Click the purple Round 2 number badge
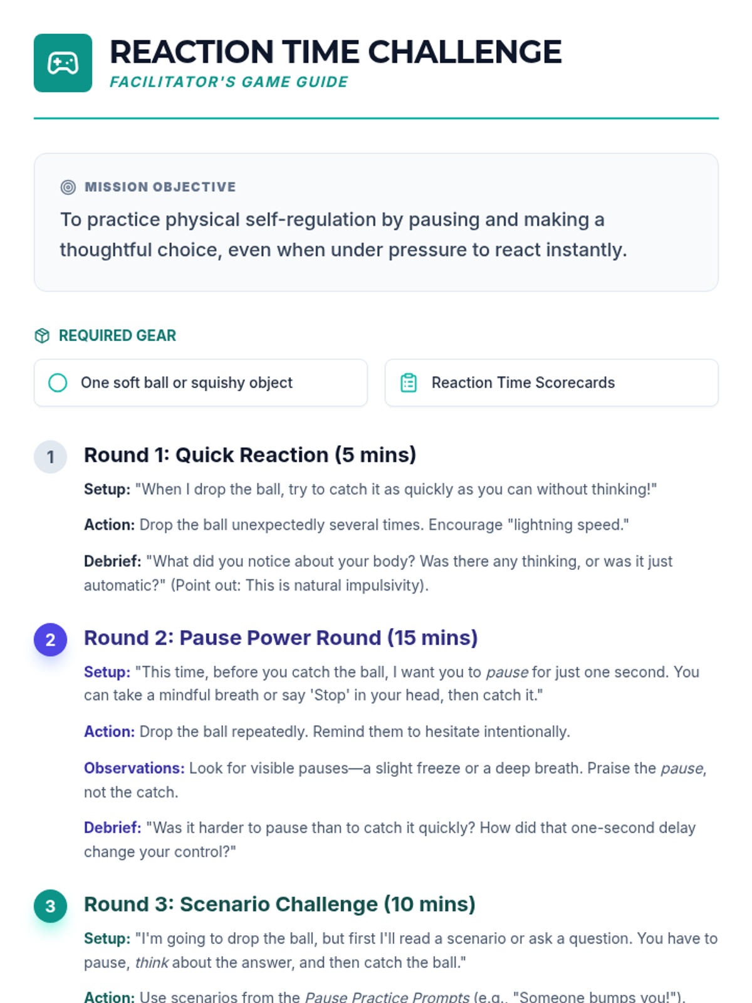This screenshot has height=1003, width=752. click(50, 639)
